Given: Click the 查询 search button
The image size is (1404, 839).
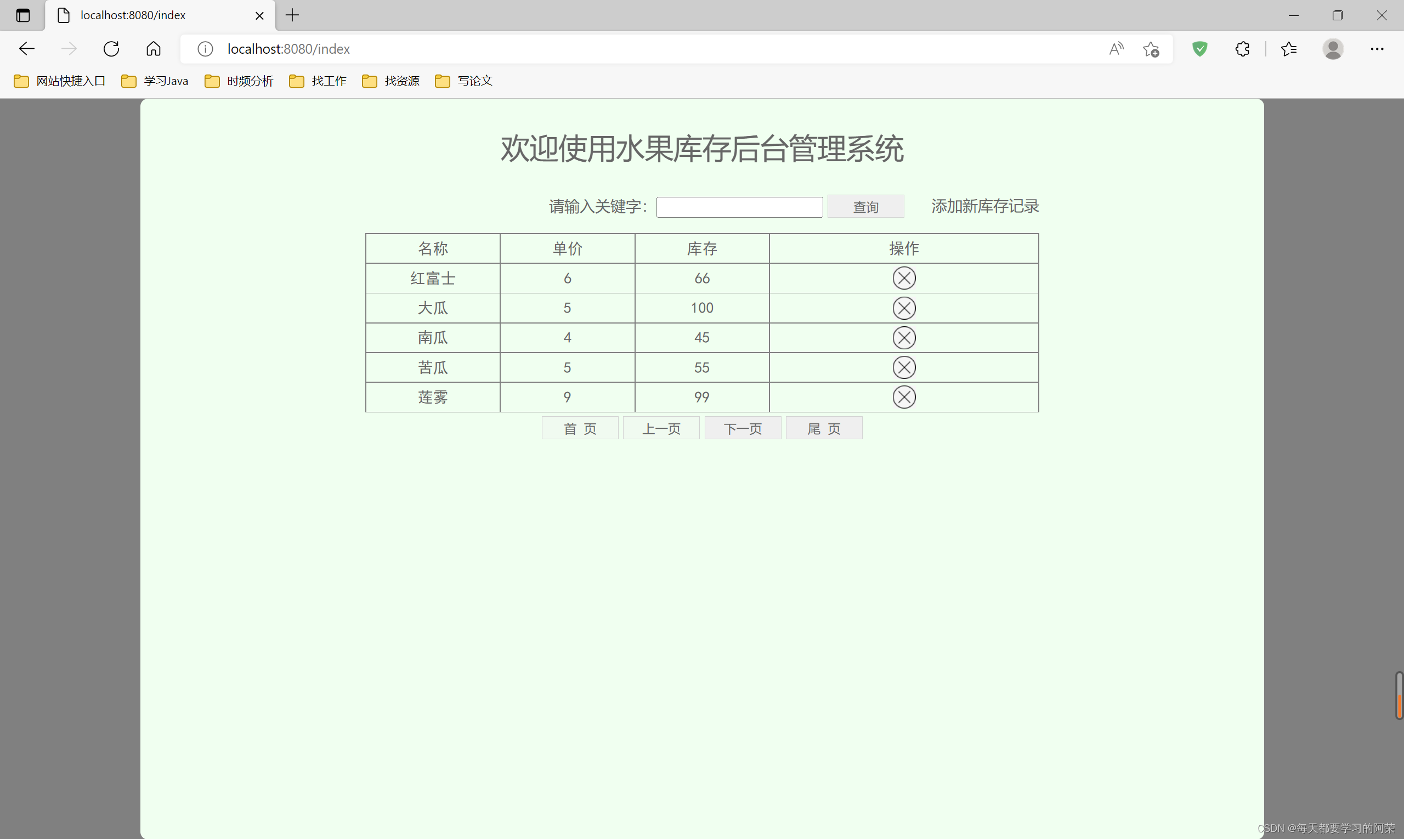Looking at the screenshot, I should (x=865, y=206).
